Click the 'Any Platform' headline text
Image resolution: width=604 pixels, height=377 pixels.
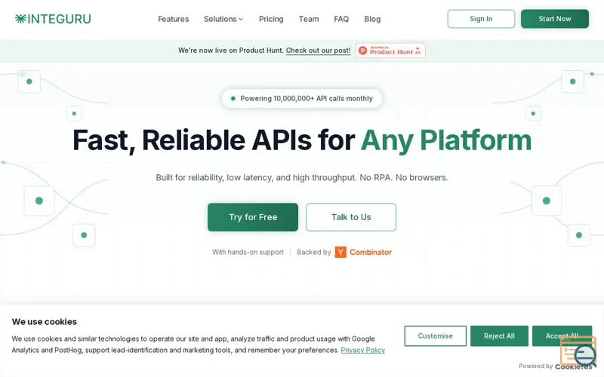[446, 140]
